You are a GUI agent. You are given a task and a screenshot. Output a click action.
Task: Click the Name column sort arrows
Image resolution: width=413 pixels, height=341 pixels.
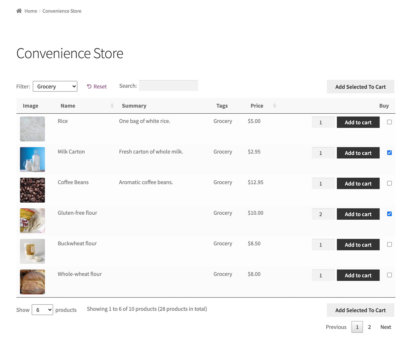[112, 106]
